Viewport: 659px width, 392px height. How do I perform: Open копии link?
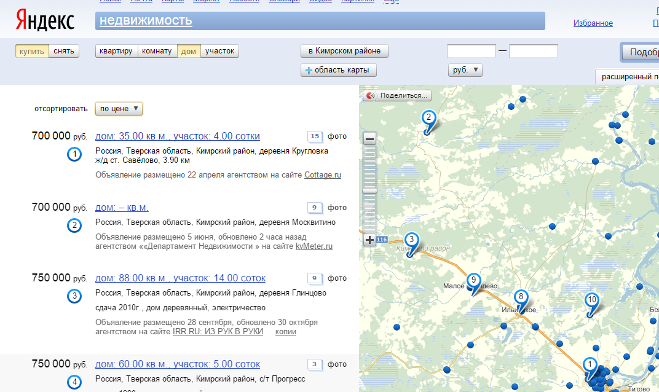point(286,332)
